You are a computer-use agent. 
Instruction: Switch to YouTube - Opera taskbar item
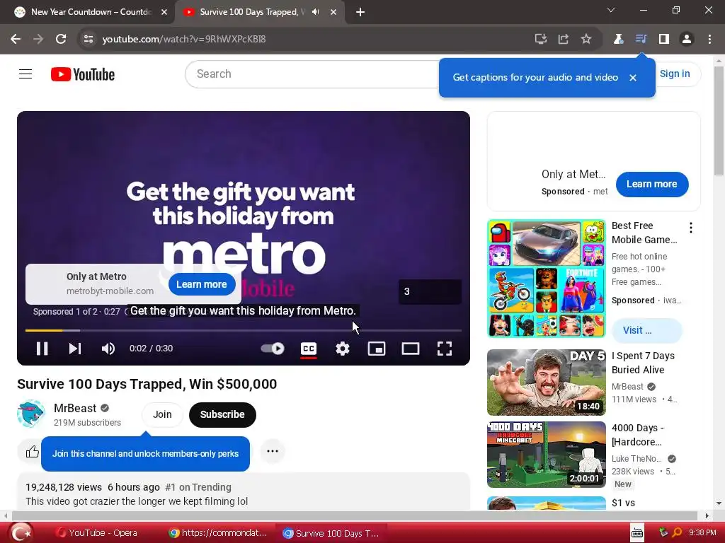pos(96,533)
